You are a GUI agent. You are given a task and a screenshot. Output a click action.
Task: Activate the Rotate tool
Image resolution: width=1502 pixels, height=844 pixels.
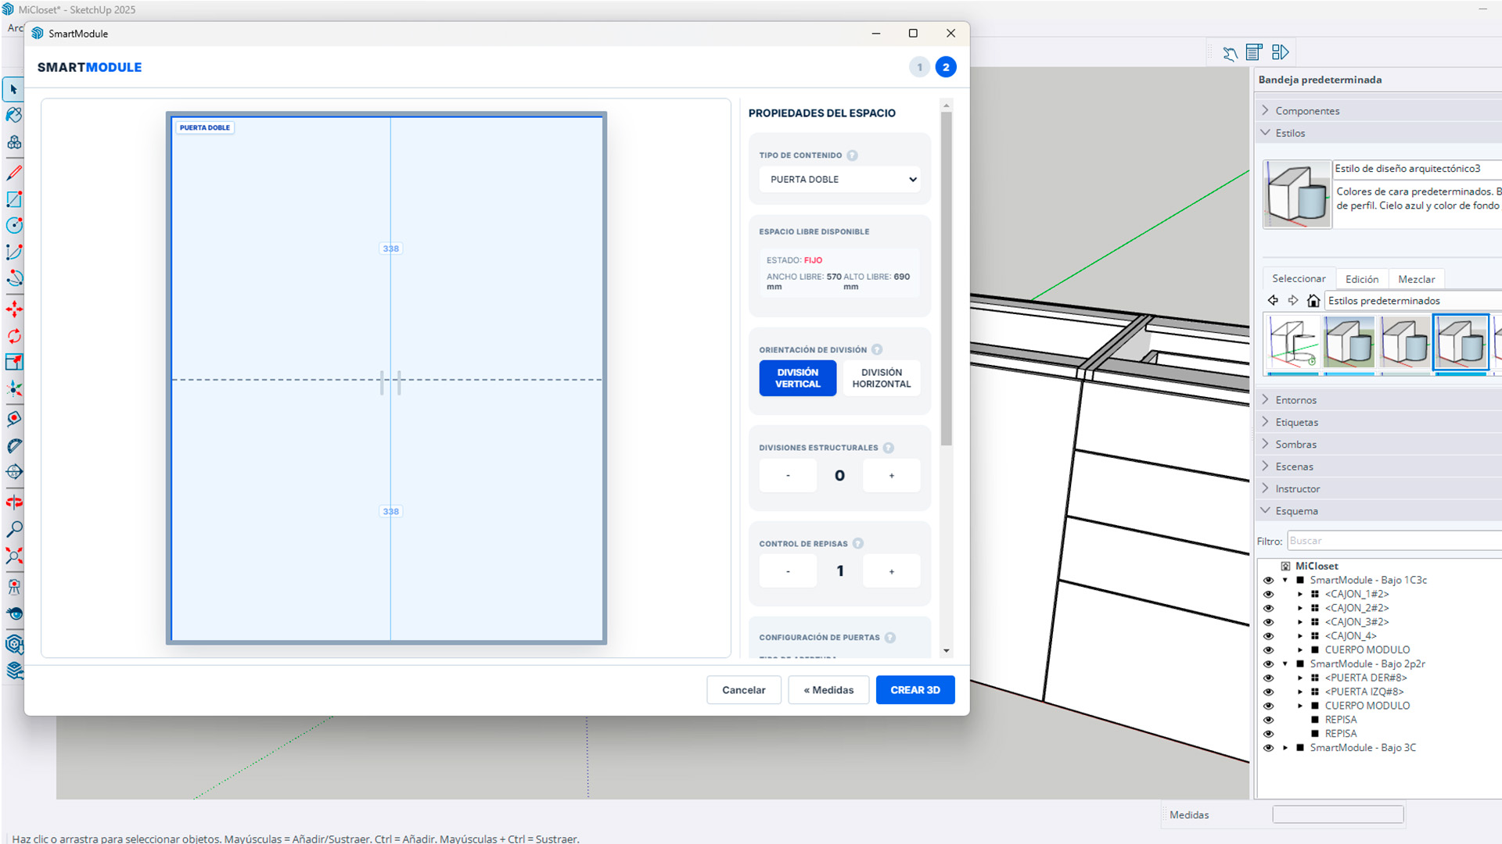13,336
